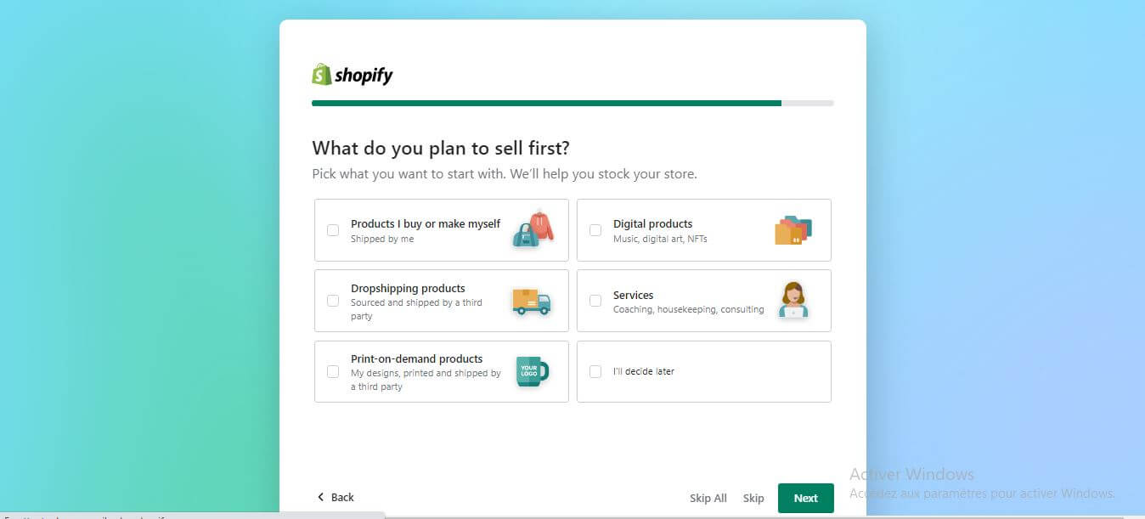The image size is (1145, 519).
Task: Select the Services checkbox
Action: 595,301
